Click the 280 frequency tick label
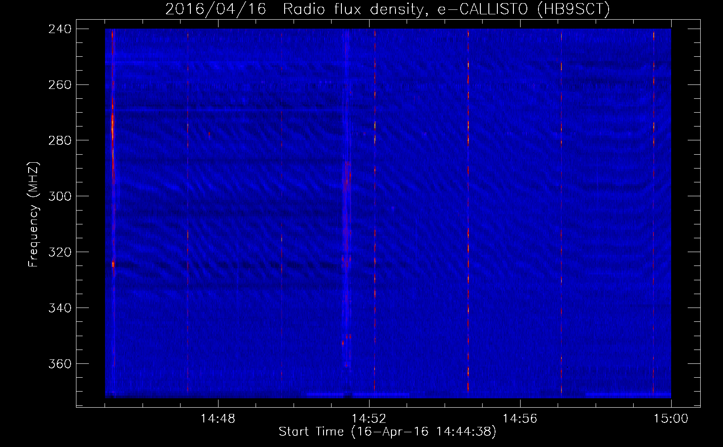This screenshot has width=723, height=447. point(60,141)
